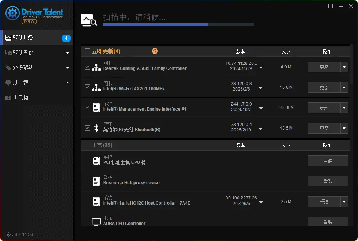Viewport: 358px width, 241px height.
Task: Click the 扫描中，请稍候... status text
Action: point(134,17)
